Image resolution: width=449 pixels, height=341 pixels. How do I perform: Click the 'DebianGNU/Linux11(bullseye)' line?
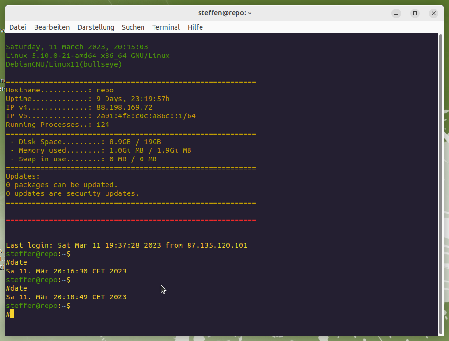pos(64,64)
